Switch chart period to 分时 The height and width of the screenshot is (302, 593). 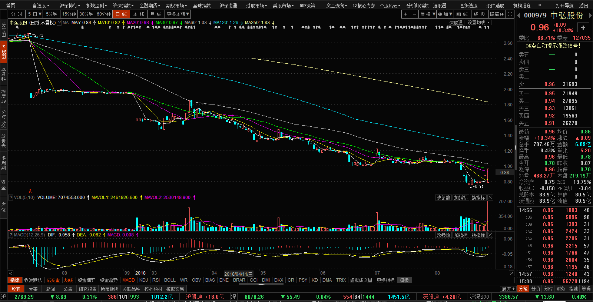17,14
